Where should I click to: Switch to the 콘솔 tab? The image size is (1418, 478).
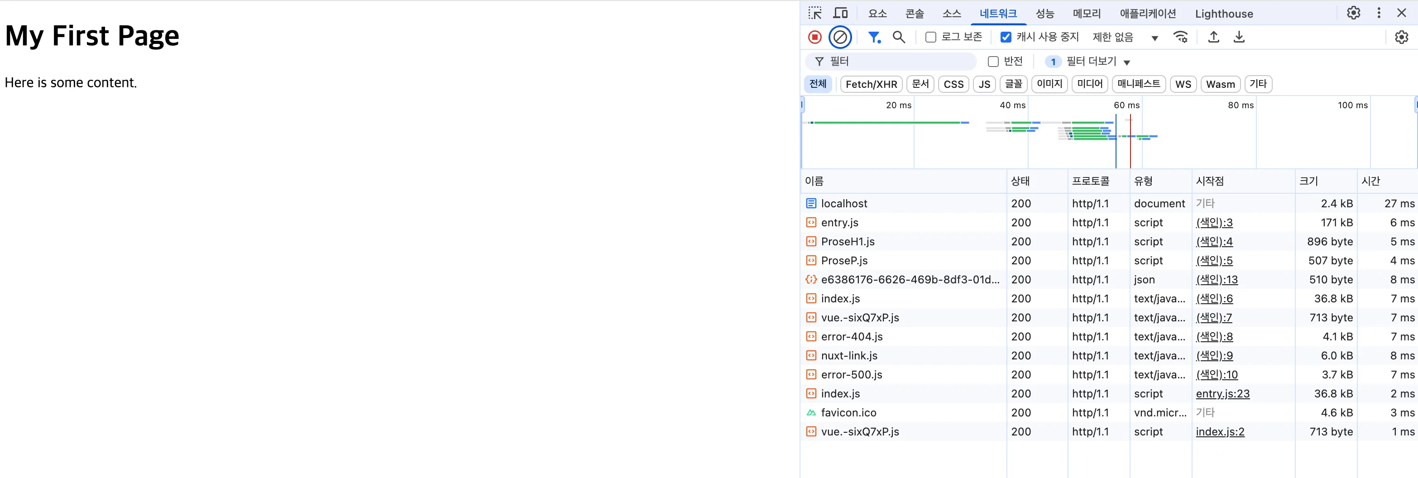click(915, 14)
